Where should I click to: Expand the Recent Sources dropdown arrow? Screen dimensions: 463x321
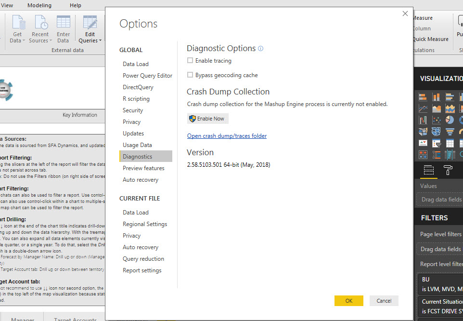51,41
